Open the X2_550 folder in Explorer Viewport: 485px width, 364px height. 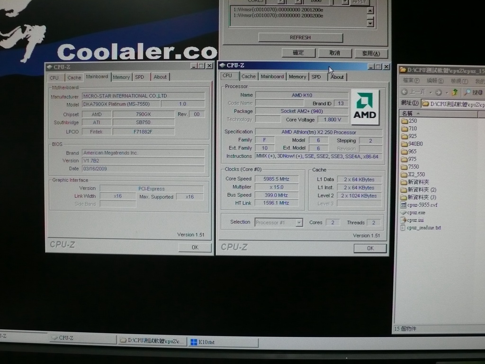coord(413,174)
